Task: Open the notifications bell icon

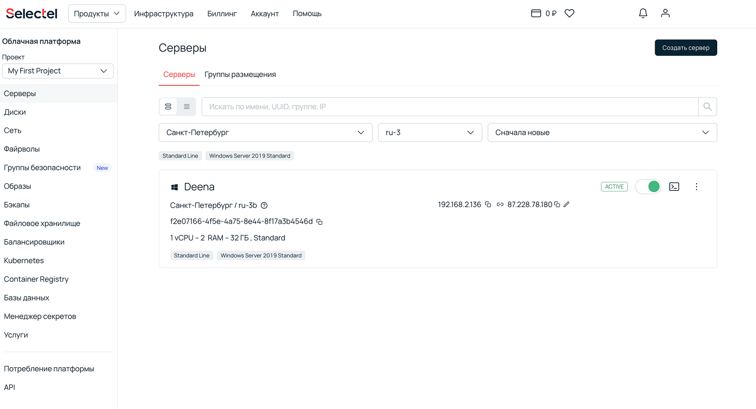Action: tap(643, 13)
